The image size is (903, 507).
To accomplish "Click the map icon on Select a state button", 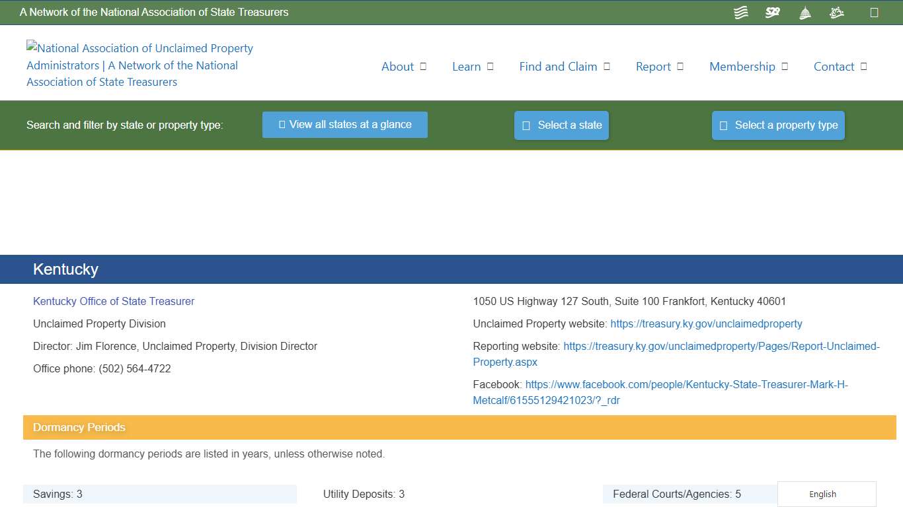I will [526, 125].
